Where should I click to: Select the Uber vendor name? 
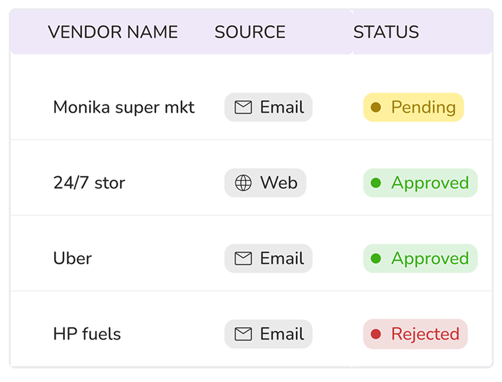(x=72, y=259)
